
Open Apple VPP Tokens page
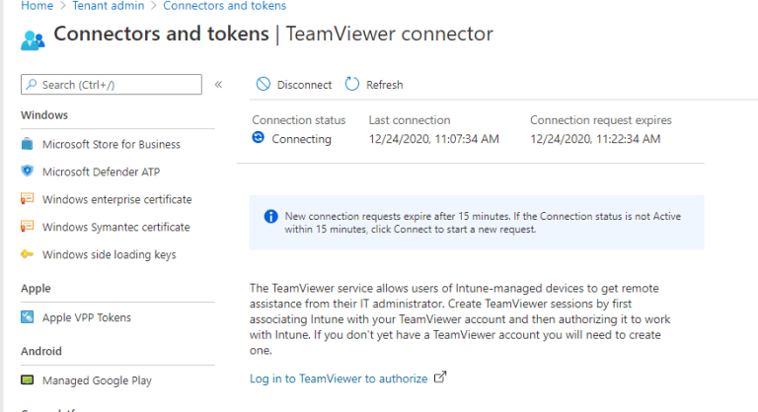[86, 317]
